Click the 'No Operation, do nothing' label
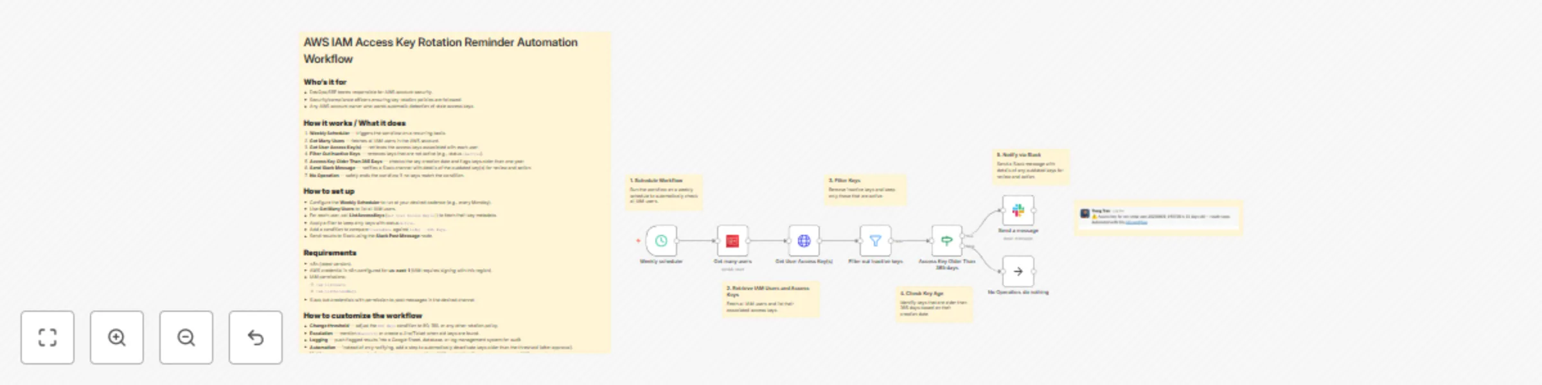This screenshot has width=1542, height=385. coord(1018,293)
